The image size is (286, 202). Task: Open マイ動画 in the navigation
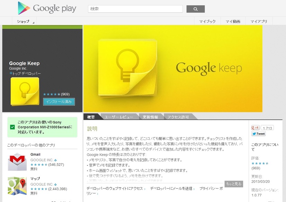(233, 21)
